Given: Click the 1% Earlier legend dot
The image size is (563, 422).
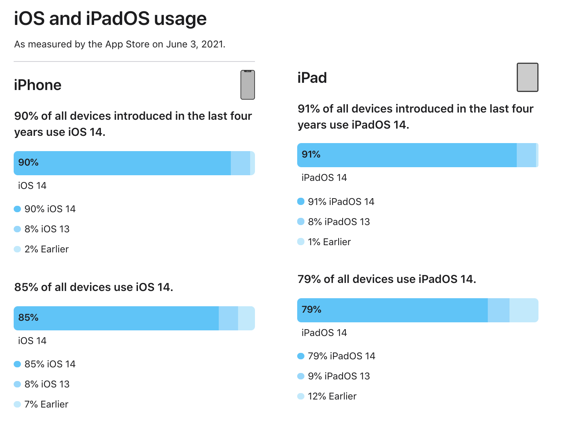Looking at the screenshot, I should 301,242.
